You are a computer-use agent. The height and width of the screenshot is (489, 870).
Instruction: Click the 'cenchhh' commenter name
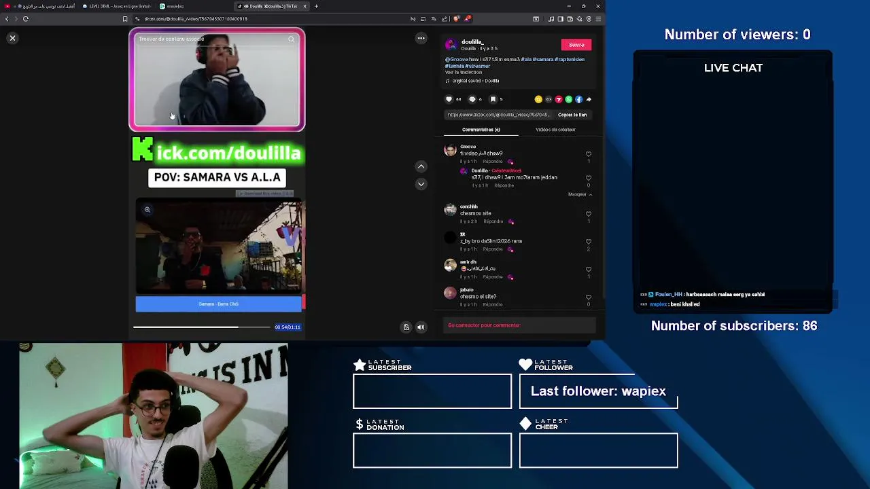(469, 206)
